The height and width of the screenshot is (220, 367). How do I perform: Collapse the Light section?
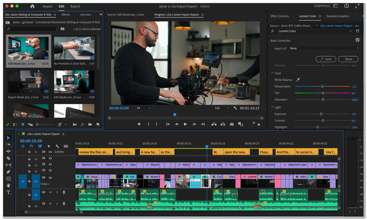click(x=272, y=107)
